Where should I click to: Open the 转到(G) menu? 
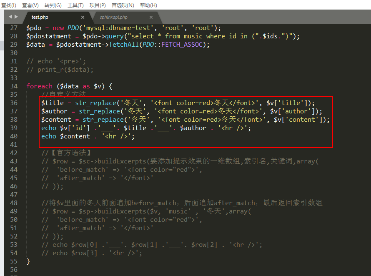(53, 5)
